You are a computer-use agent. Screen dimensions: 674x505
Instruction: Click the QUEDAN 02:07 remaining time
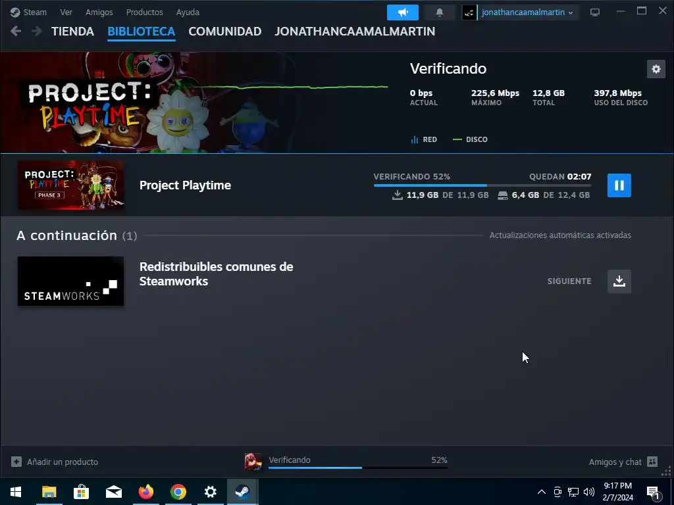coord(560,176)
